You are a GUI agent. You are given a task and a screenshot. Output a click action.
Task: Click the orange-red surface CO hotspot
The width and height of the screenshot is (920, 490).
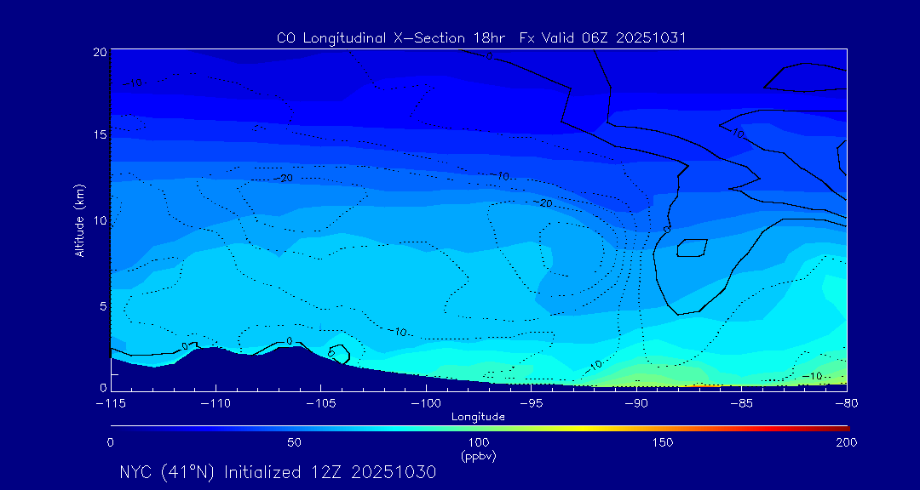click(x=703, y=385)
